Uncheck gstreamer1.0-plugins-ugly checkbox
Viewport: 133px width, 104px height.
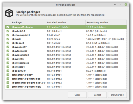[x=8, y=87]
